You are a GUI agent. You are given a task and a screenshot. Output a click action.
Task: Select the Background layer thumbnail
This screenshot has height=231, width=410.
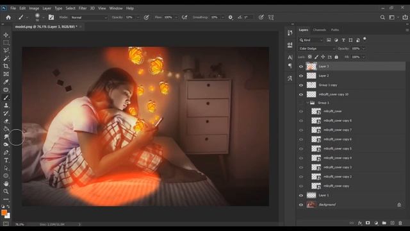coord(311,205)
